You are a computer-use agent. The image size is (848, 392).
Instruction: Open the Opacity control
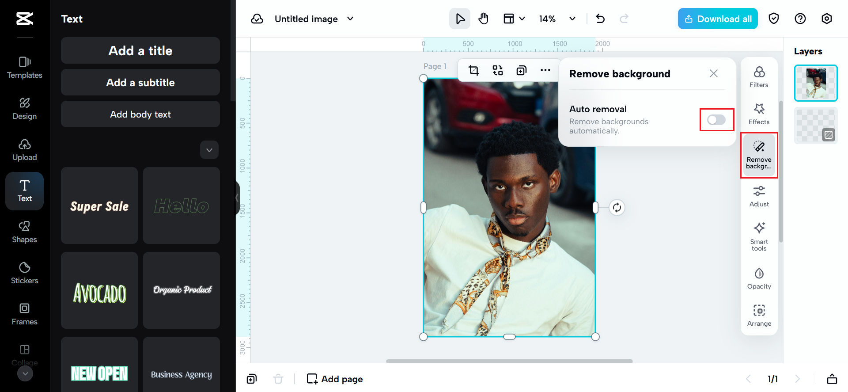[x=759, y=278]
